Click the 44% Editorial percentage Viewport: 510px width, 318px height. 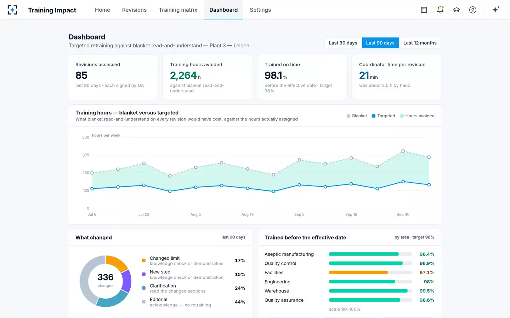[240, 302]
